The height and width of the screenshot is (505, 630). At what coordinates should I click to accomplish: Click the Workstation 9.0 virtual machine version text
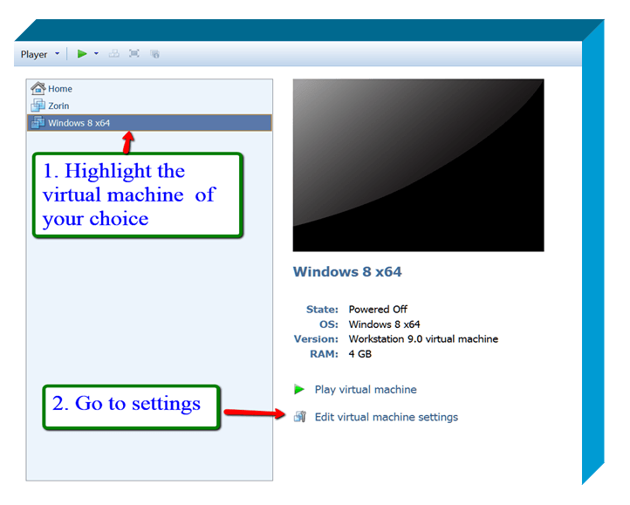tap(423, 339)
